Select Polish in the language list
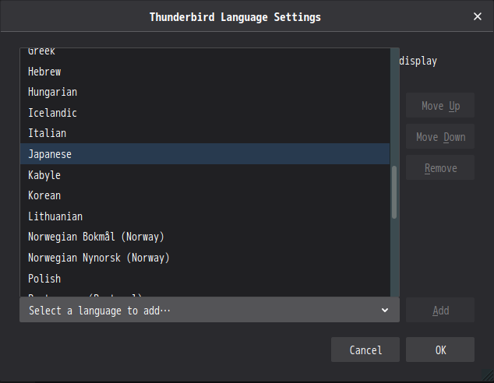This screenshot has height=383, width=494. pyautogui.click(x=205, y=279)
